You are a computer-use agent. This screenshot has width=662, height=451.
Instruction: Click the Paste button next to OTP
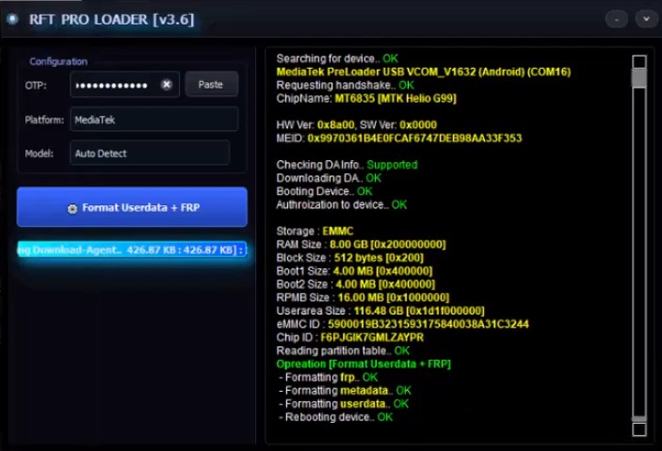(x=212, y=85)
